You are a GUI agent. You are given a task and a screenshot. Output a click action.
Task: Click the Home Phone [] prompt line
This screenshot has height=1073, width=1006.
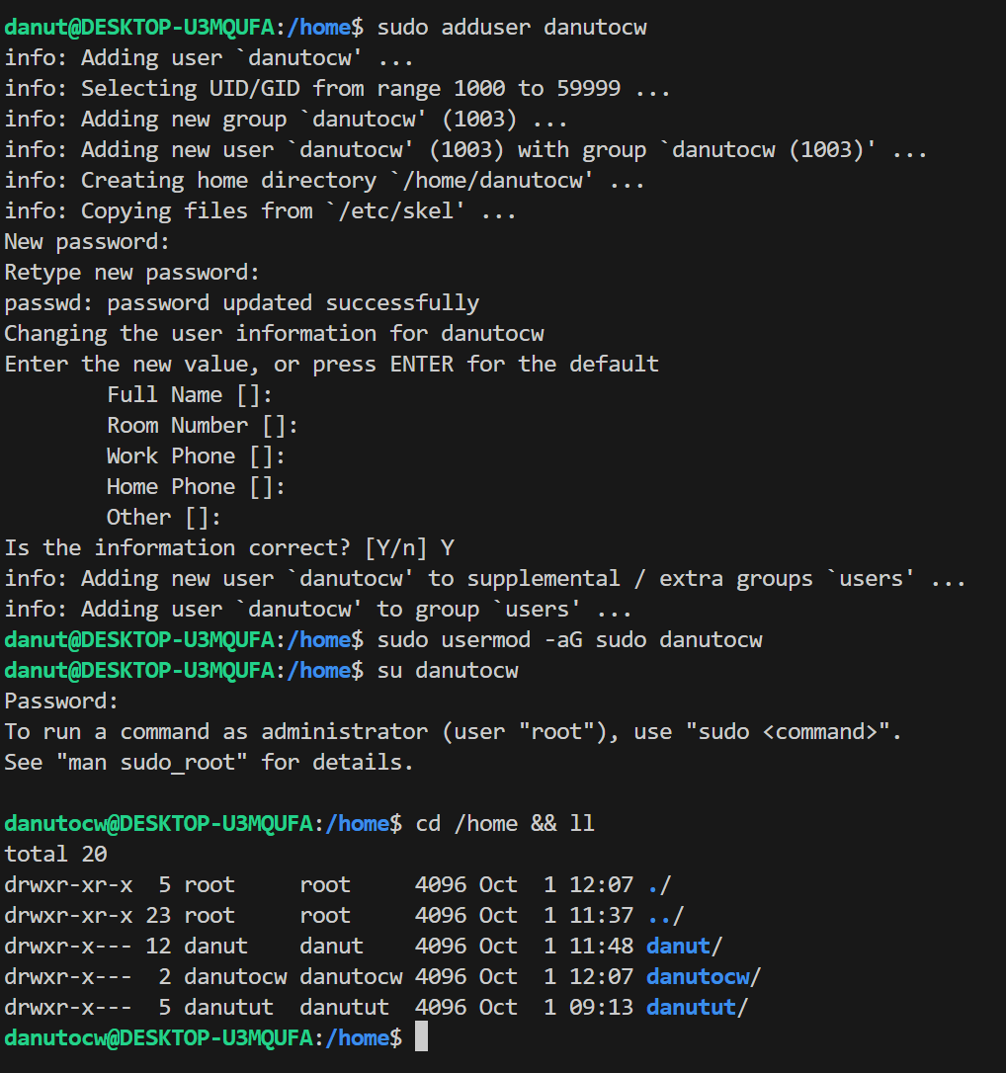(x=196, y=486)
